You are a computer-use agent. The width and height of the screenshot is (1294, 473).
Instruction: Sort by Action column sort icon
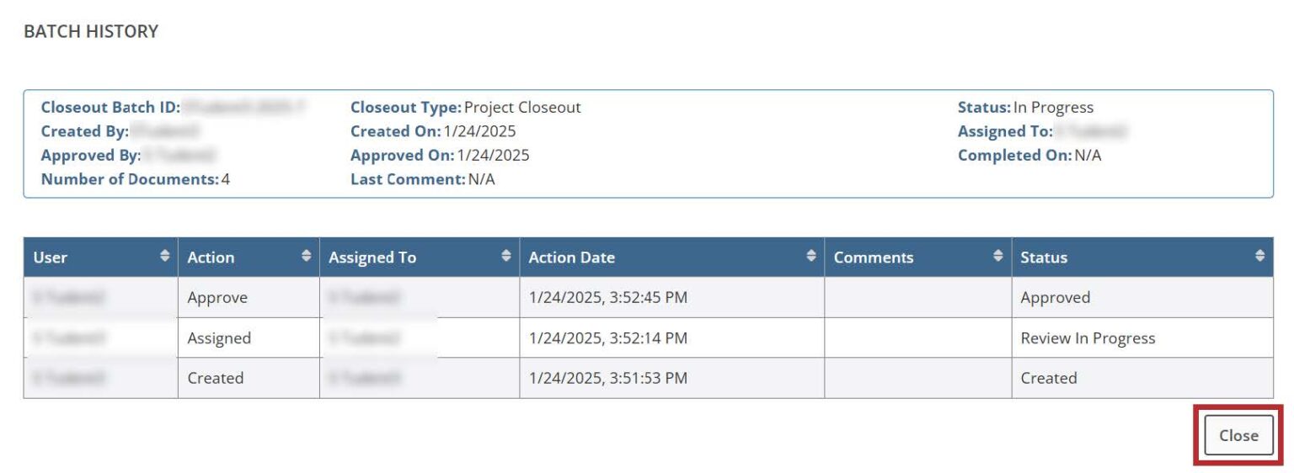(307, 256)
